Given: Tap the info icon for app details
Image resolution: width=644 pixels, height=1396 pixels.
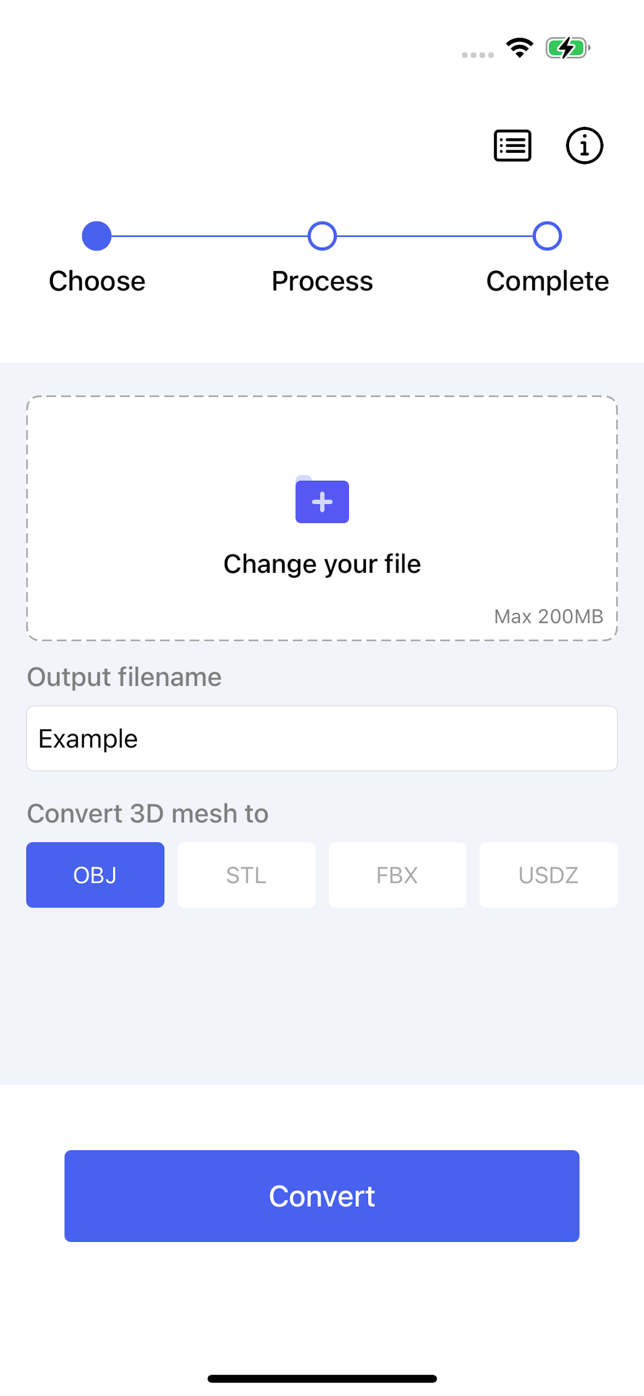Looking at the screenshot, I should (x=584, y=145).
